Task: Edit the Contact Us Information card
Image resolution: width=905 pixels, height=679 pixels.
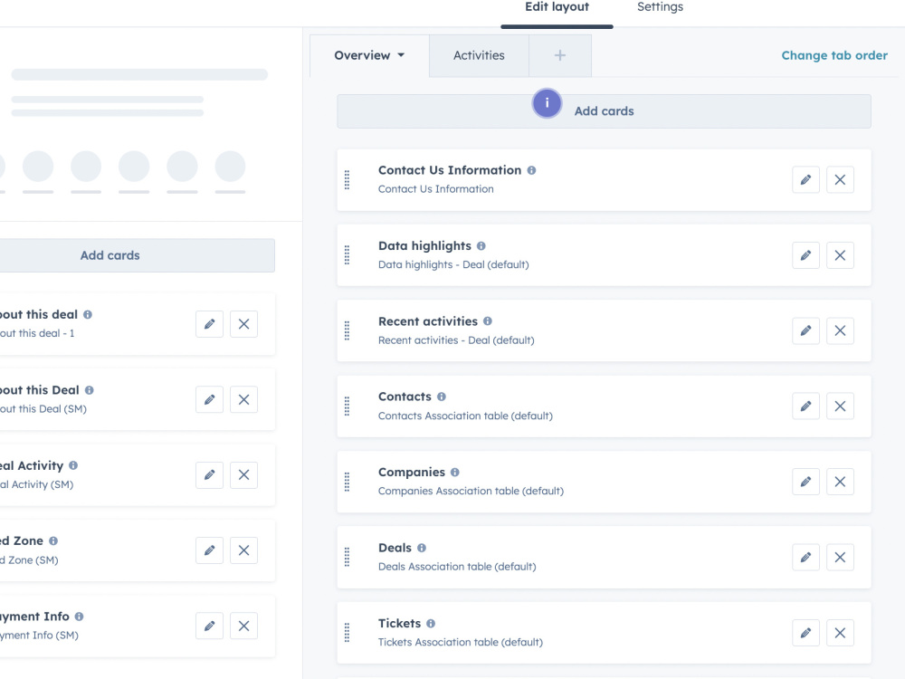Action: coord(805,179)
